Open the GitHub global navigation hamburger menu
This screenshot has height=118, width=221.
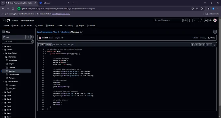pos(4,20)
